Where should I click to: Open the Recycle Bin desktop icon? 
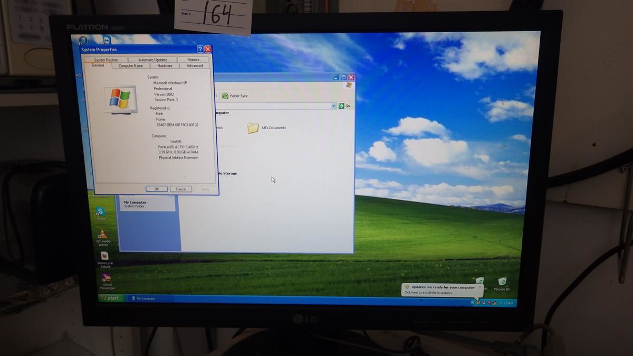pyautogui.click(x=502, y=284)
